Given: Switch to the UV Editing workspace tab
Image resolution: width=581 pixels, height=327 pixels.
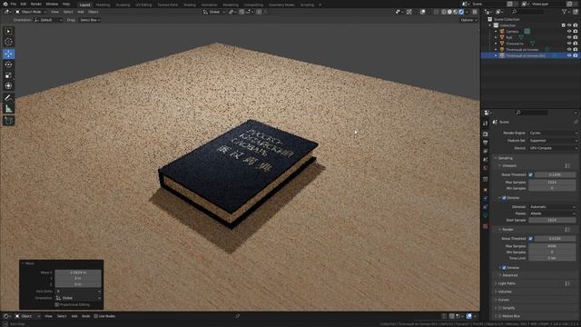Looking at the screenshot, I should pos(143,5).
